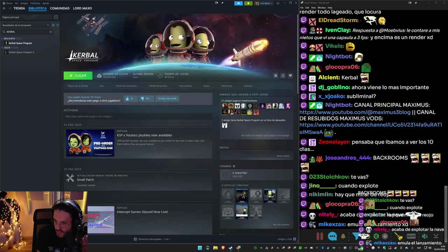Click Nota nueva to add note
The height and width of the screenshot is (252, 448).
point(283,156)
